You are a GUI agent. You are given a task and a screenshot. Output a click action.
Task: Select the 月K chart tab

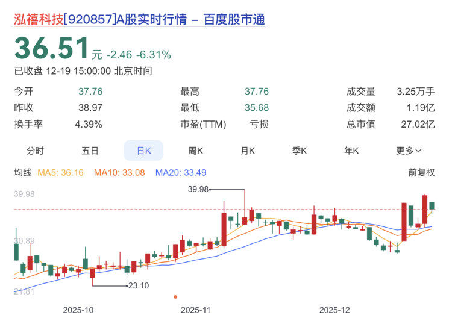[248, 151]
